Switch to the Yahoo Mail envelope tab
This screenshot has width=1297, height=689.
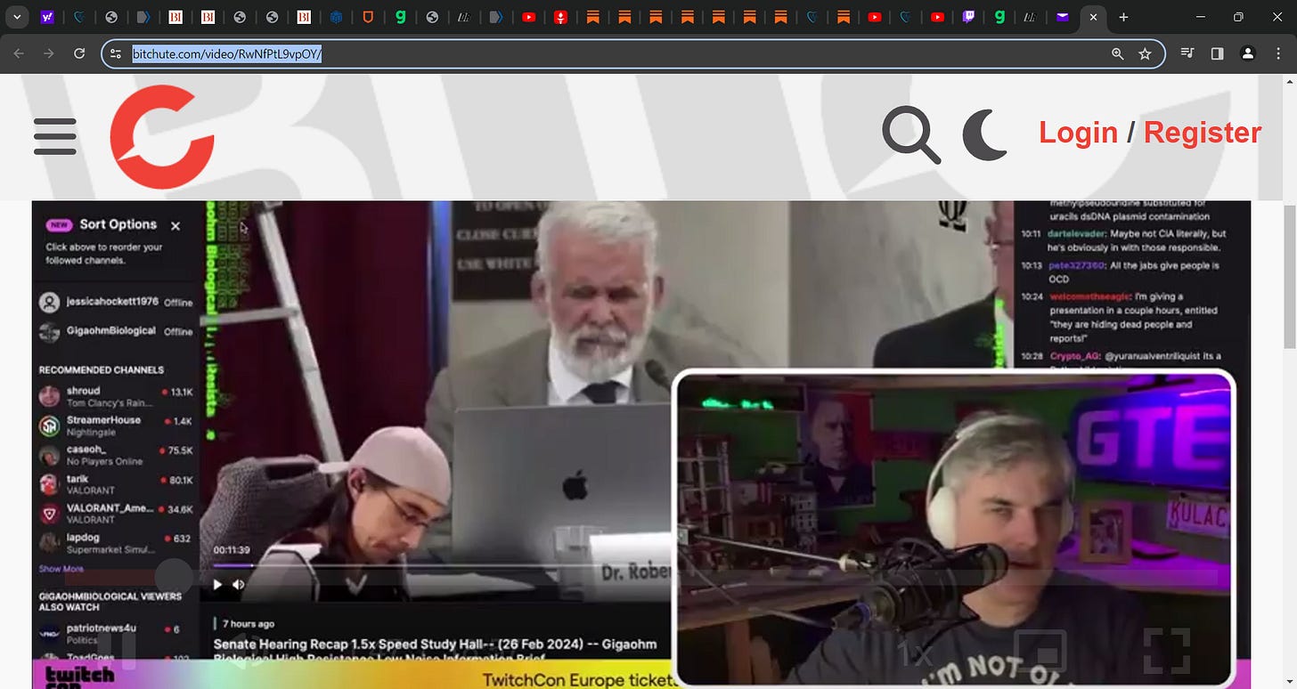coord(1062,17)
